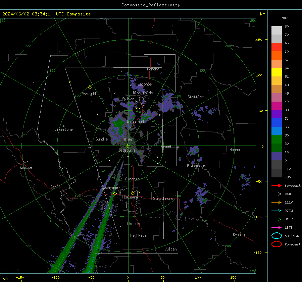The width and height of the screenshot is (302, 282).
Task: Click the current legend text
Action: (292, 236)
